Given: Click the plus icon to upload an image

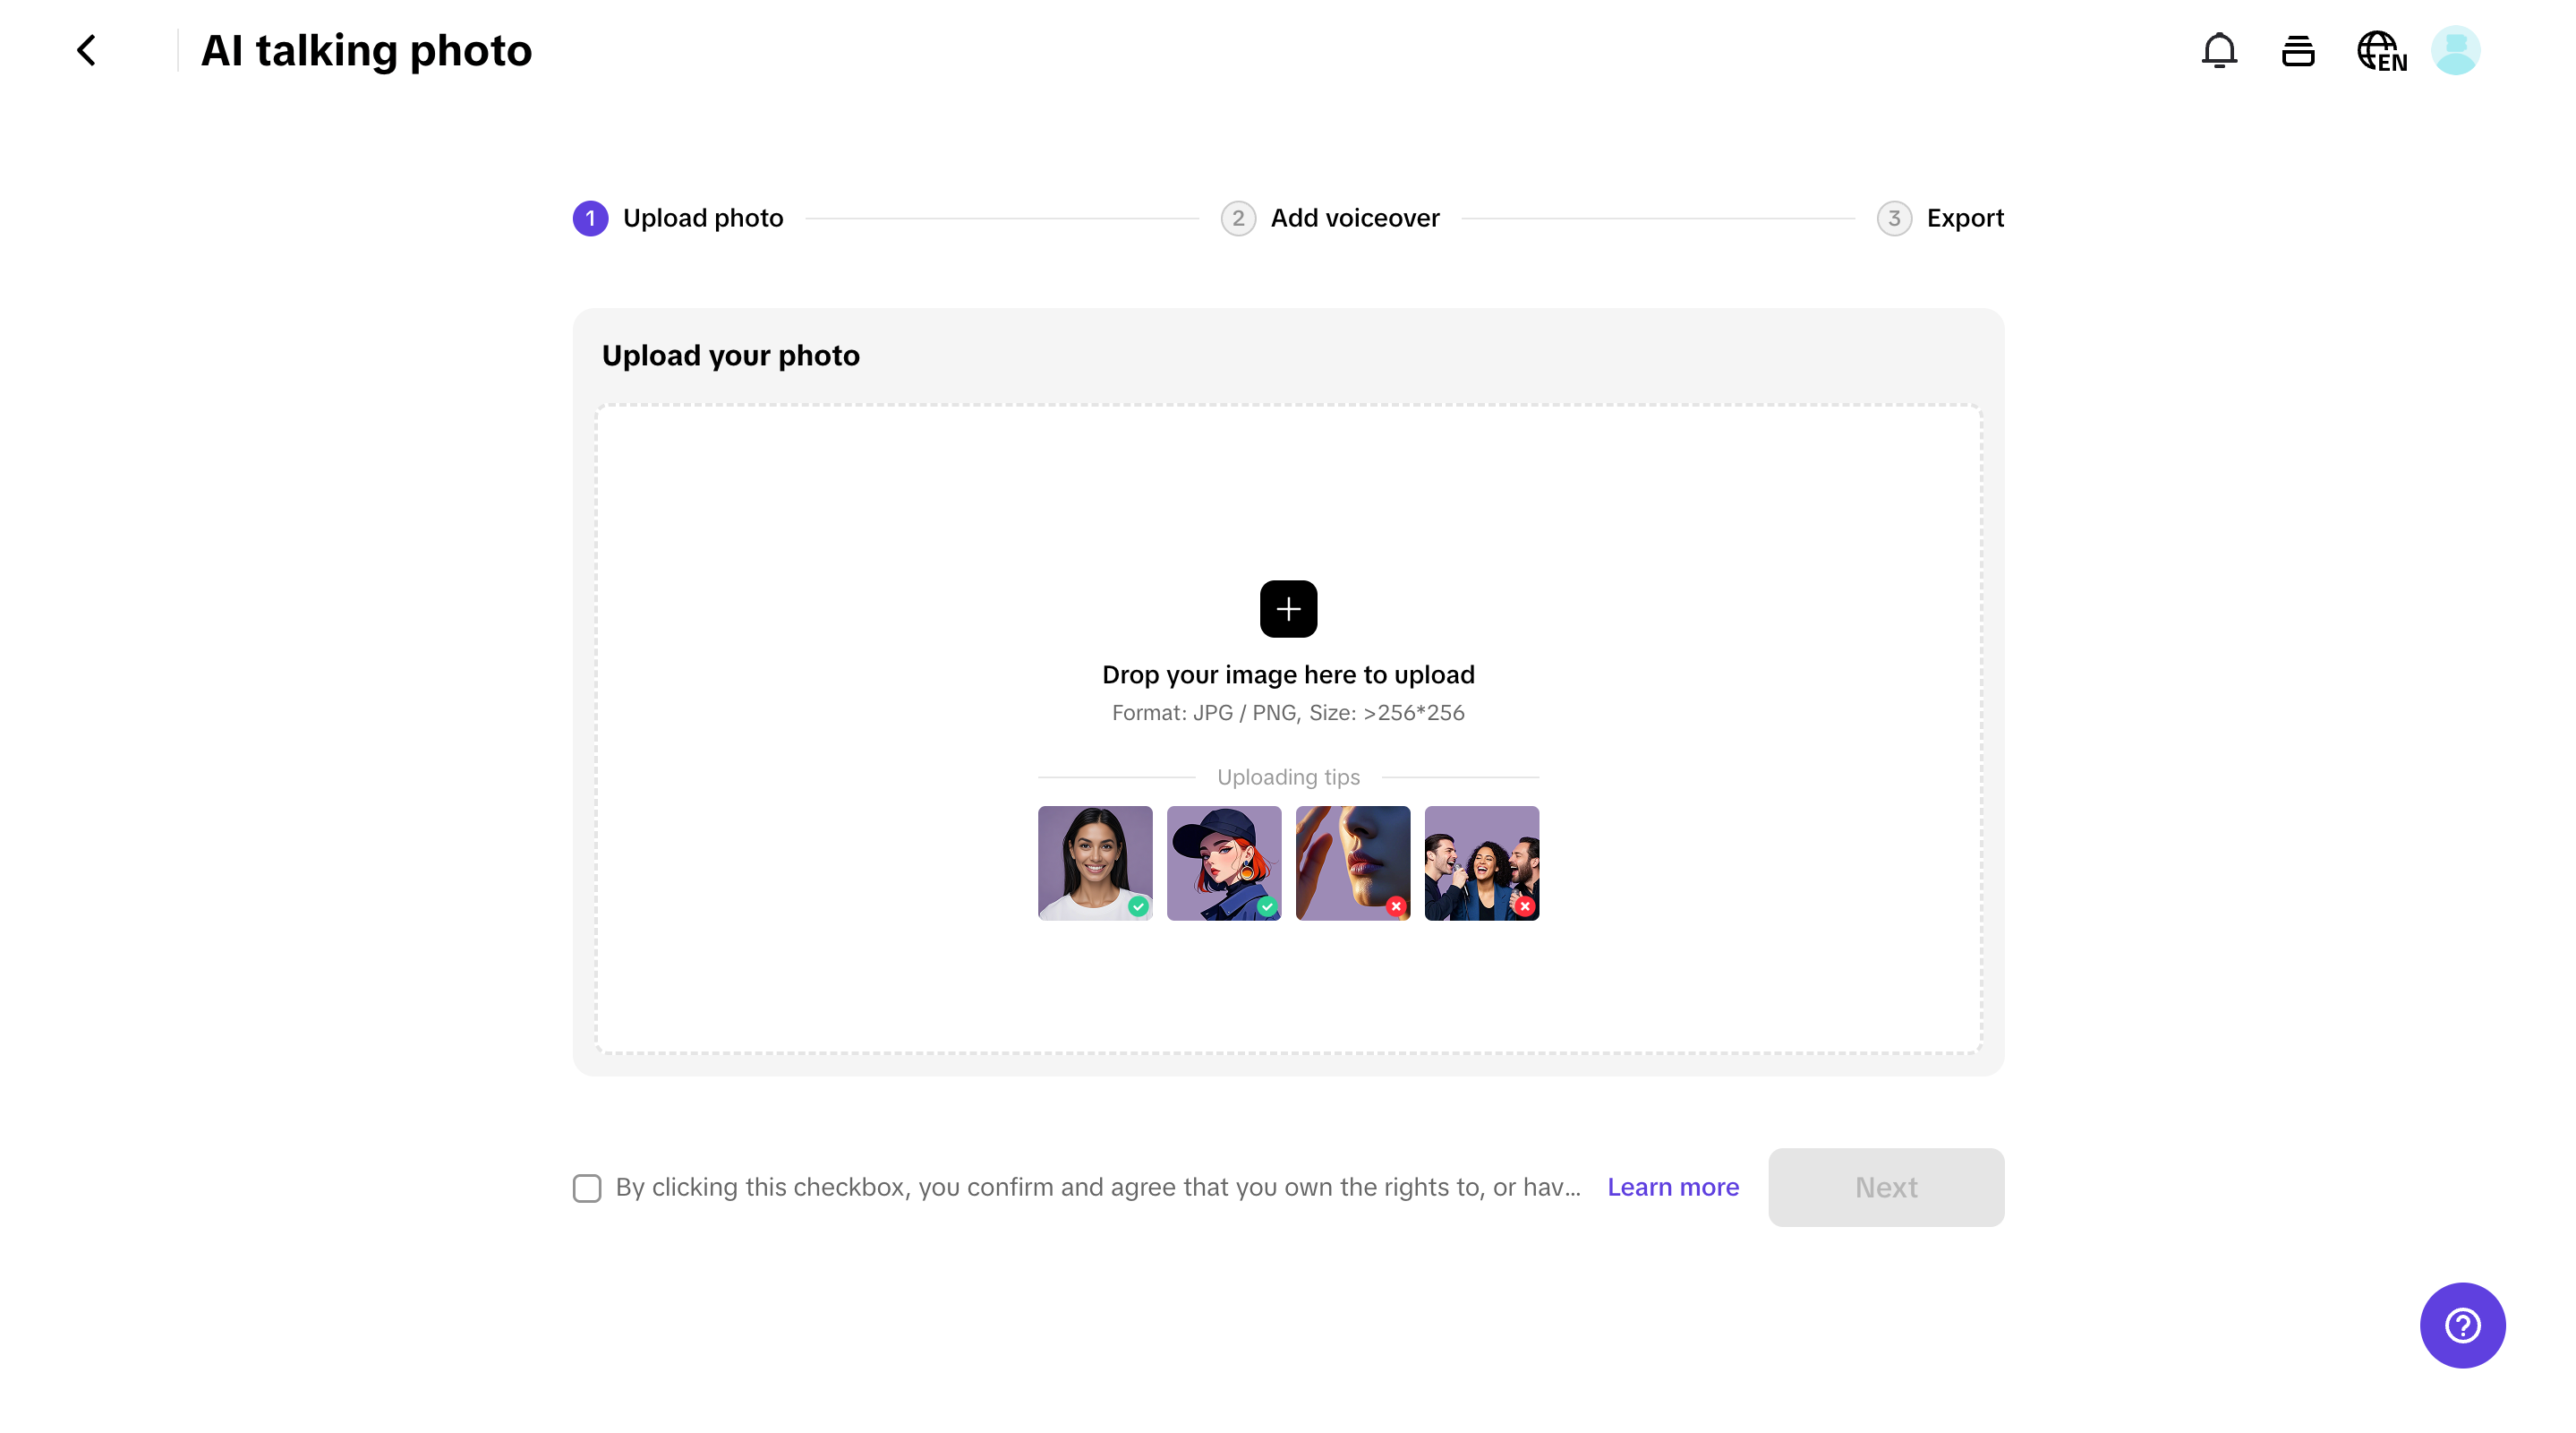Looking at the screenshot, I should (x=1288, y=608).
